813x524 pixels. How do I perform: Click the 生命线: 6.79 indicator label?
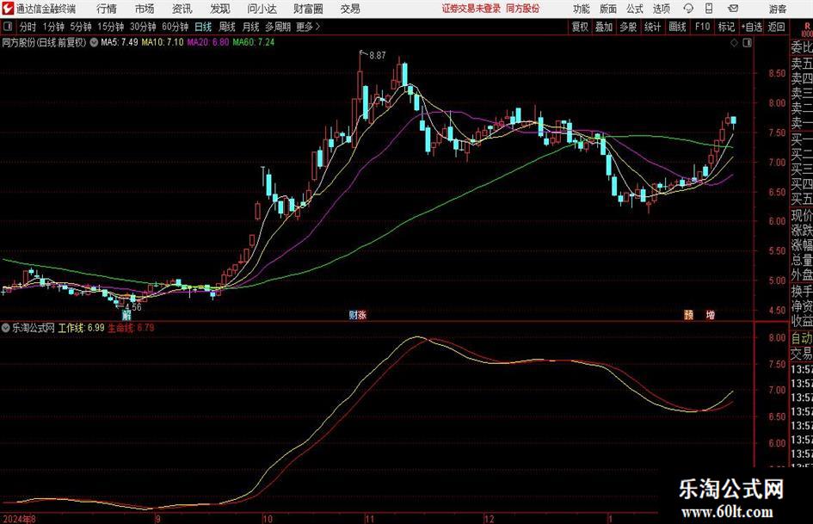[x=131, y=328]
